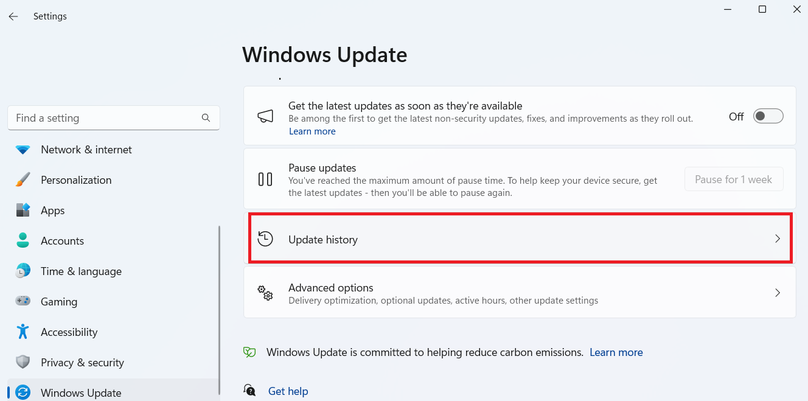Viewport: 808px width, 401px height.
Task: Click the Advanced options gears icon
Action: click(265, 293)
